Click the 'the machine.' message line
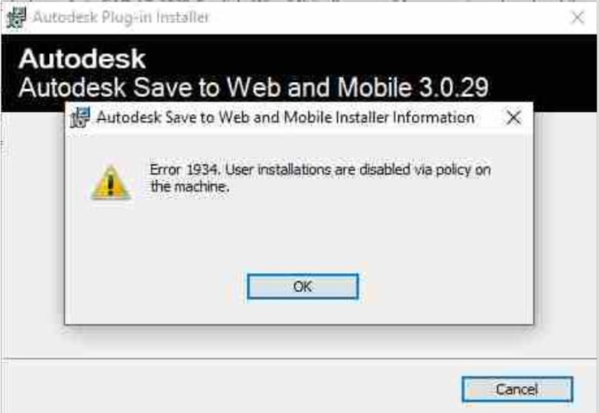 coord(190,187)
